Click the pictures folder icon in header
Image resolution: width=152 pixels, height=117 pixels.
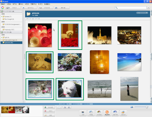[x=28, y=14]
